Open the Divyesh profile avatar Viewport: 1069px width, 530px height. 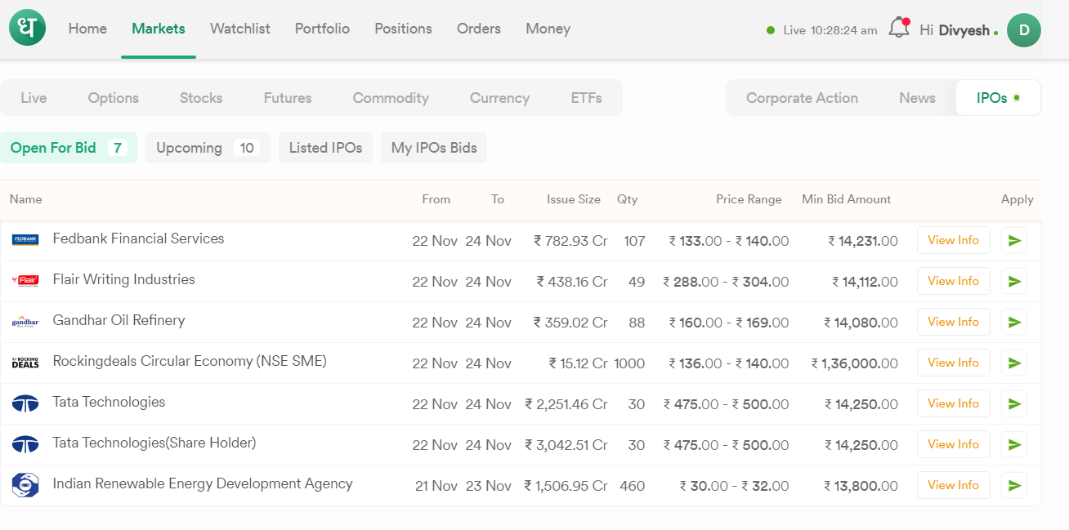click(1024, 30)
